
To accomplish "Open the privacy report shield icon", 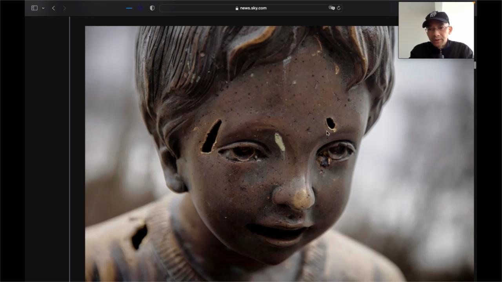I will click(x=152, y=8).
